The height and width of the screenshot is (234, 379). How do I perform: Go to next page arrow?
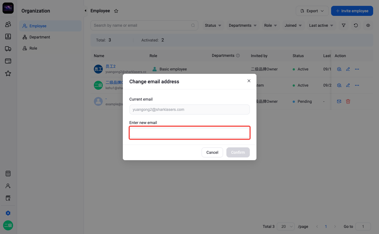point(335,226)
